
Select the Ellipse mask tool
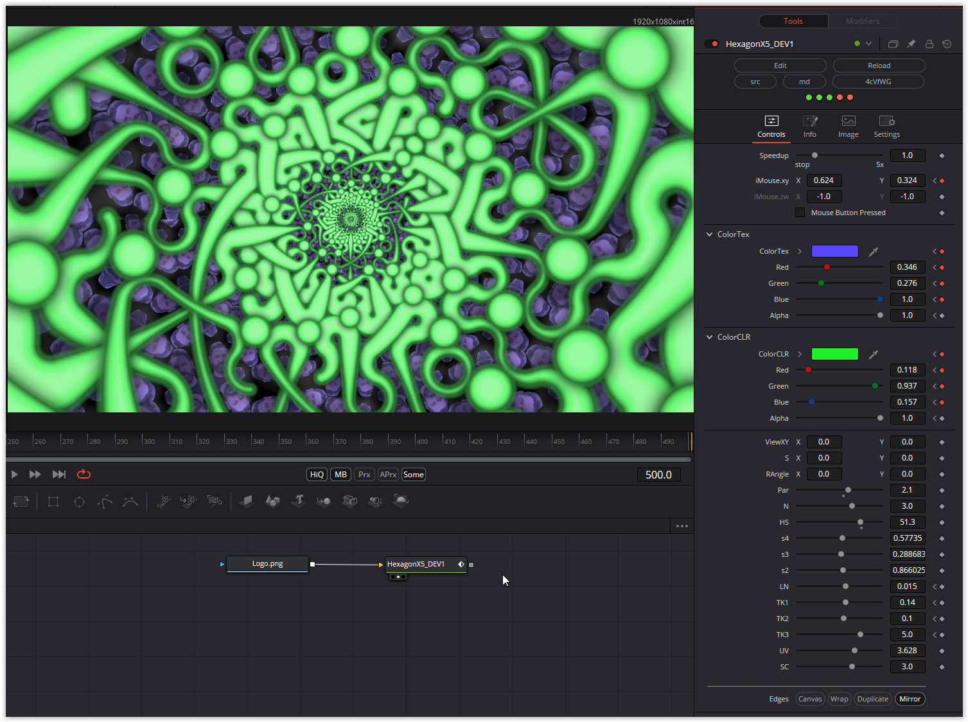tap(79, 502)
